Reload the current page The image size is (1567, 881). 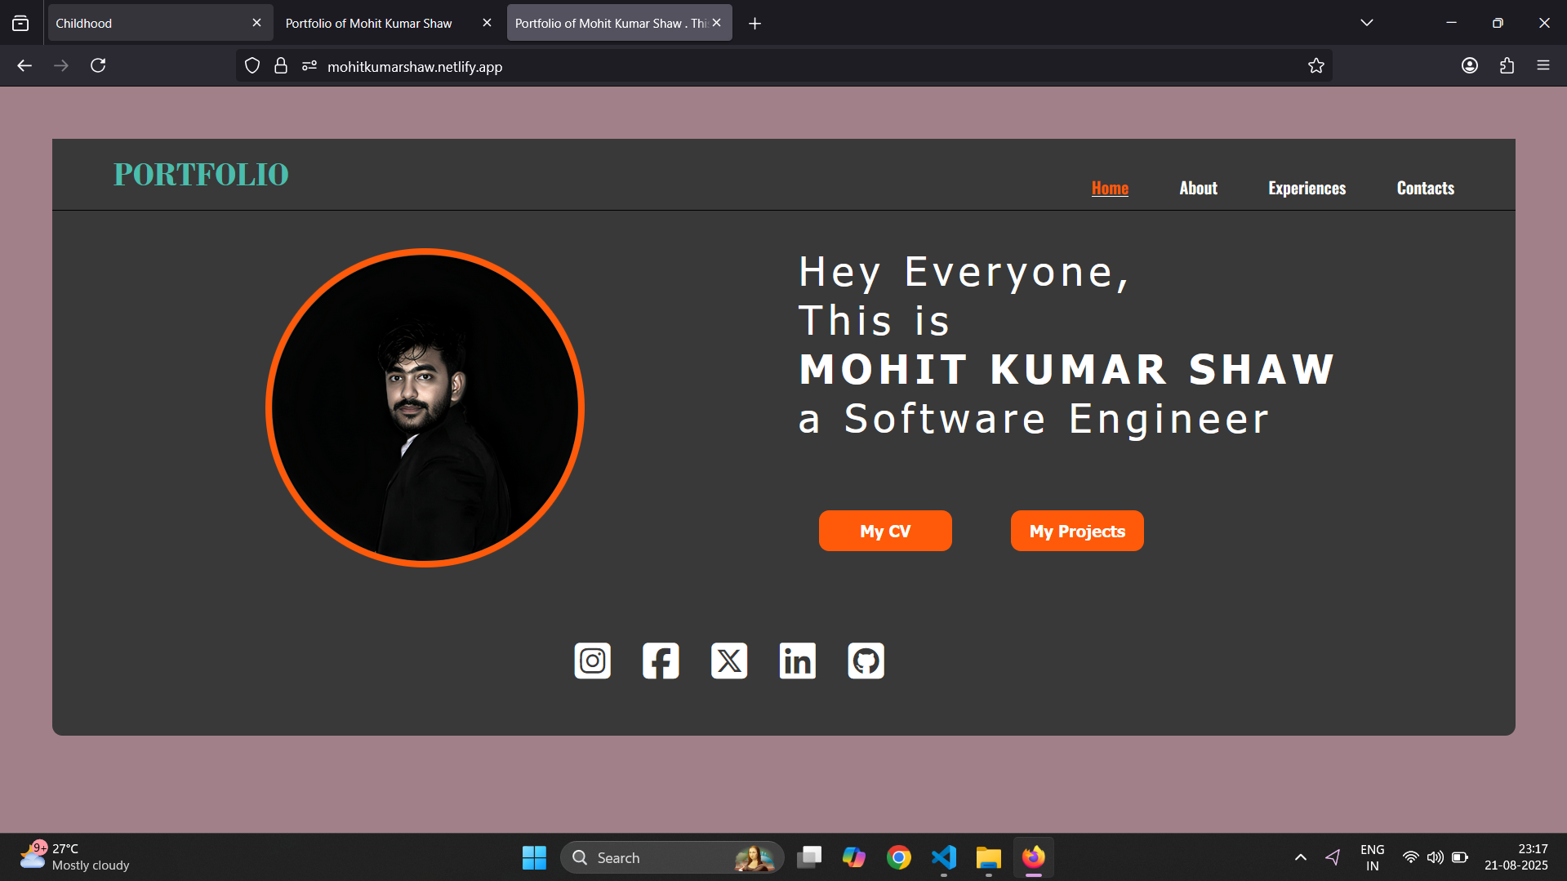pos(98,65)
